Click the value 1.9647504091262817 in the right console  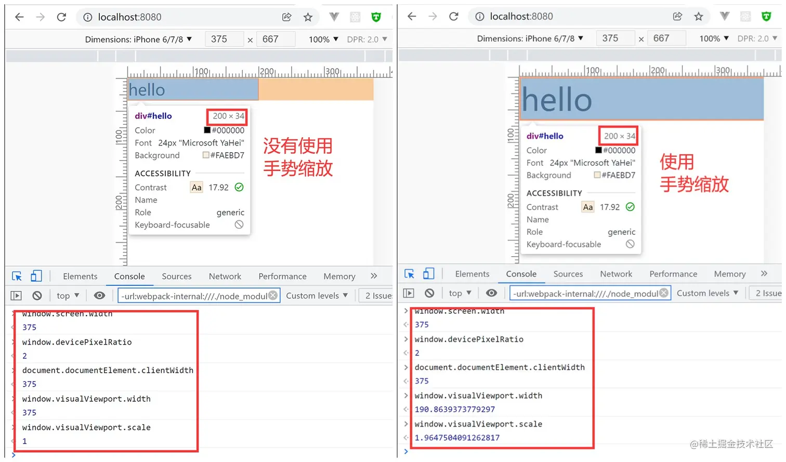point(457,438)
